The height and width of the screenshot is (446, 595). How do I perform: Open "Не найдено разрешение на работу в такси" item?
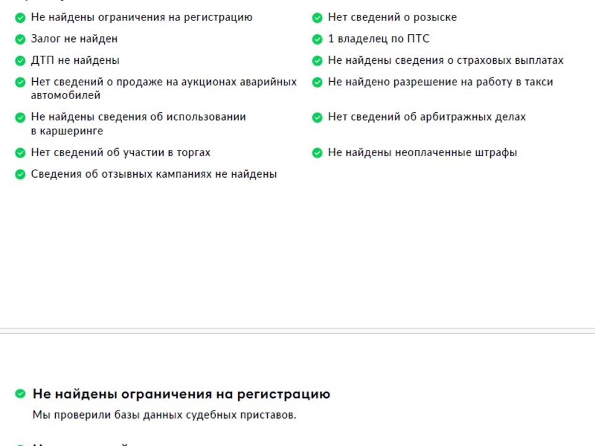tap(440, 82)
